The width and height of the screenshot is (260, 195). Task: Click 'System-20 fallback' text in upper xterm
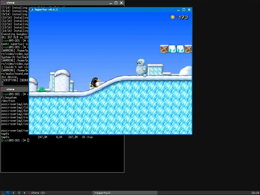[15, 57]
